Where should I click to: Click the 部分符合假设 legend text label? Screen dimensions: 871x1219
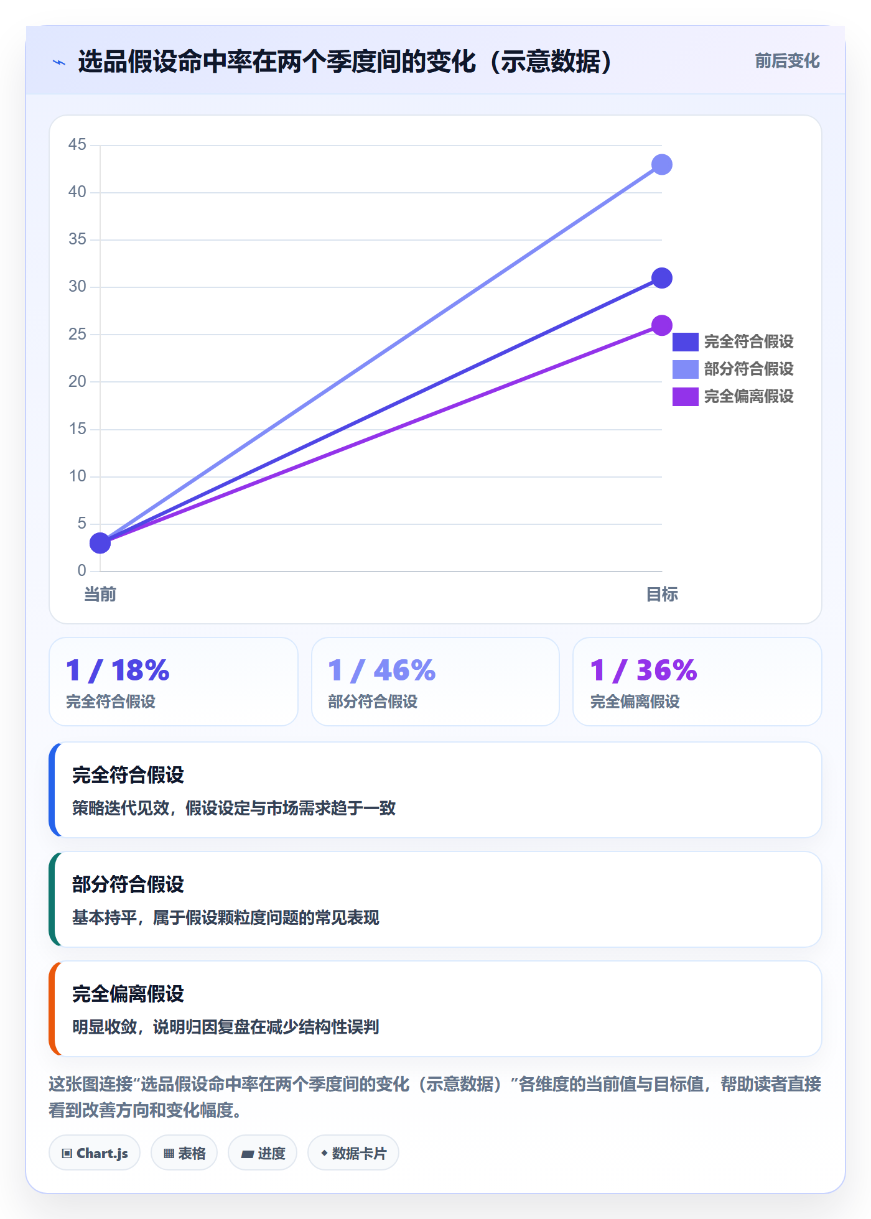(749, 369)
